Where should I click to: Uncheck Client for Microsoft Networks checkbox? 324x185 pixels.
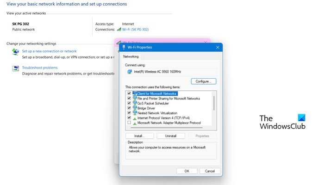point(129,93)
